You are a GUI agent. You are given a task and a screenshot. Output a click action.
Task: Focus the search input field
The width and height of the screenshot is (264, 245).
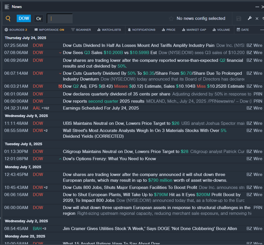(x=60, y=18)
